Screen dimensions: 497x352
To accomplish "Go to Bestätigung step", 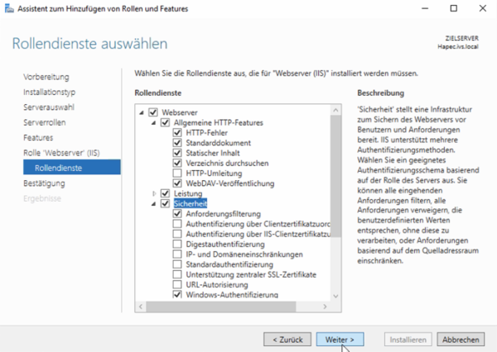I will [44, 183].
